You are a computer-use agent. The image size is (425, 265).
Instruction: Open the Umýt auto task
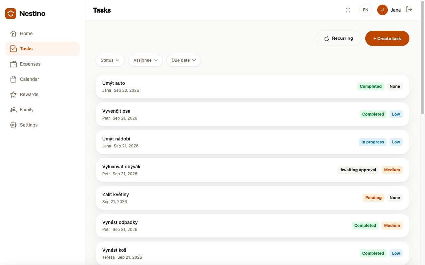click(x=252, y=86)
